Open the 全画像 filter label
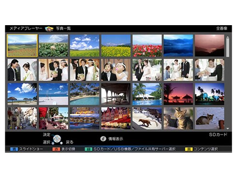 click(222, 29)
